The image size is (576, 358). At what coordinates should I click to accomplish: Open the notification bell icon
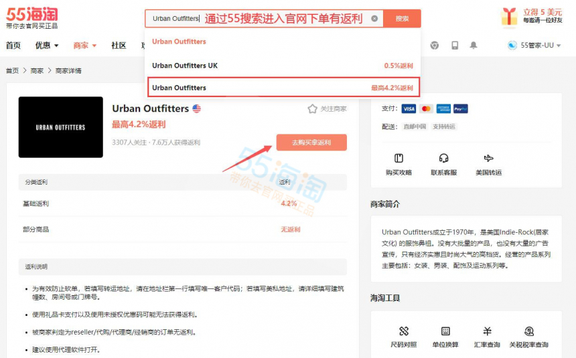click(x=474, y=45)
